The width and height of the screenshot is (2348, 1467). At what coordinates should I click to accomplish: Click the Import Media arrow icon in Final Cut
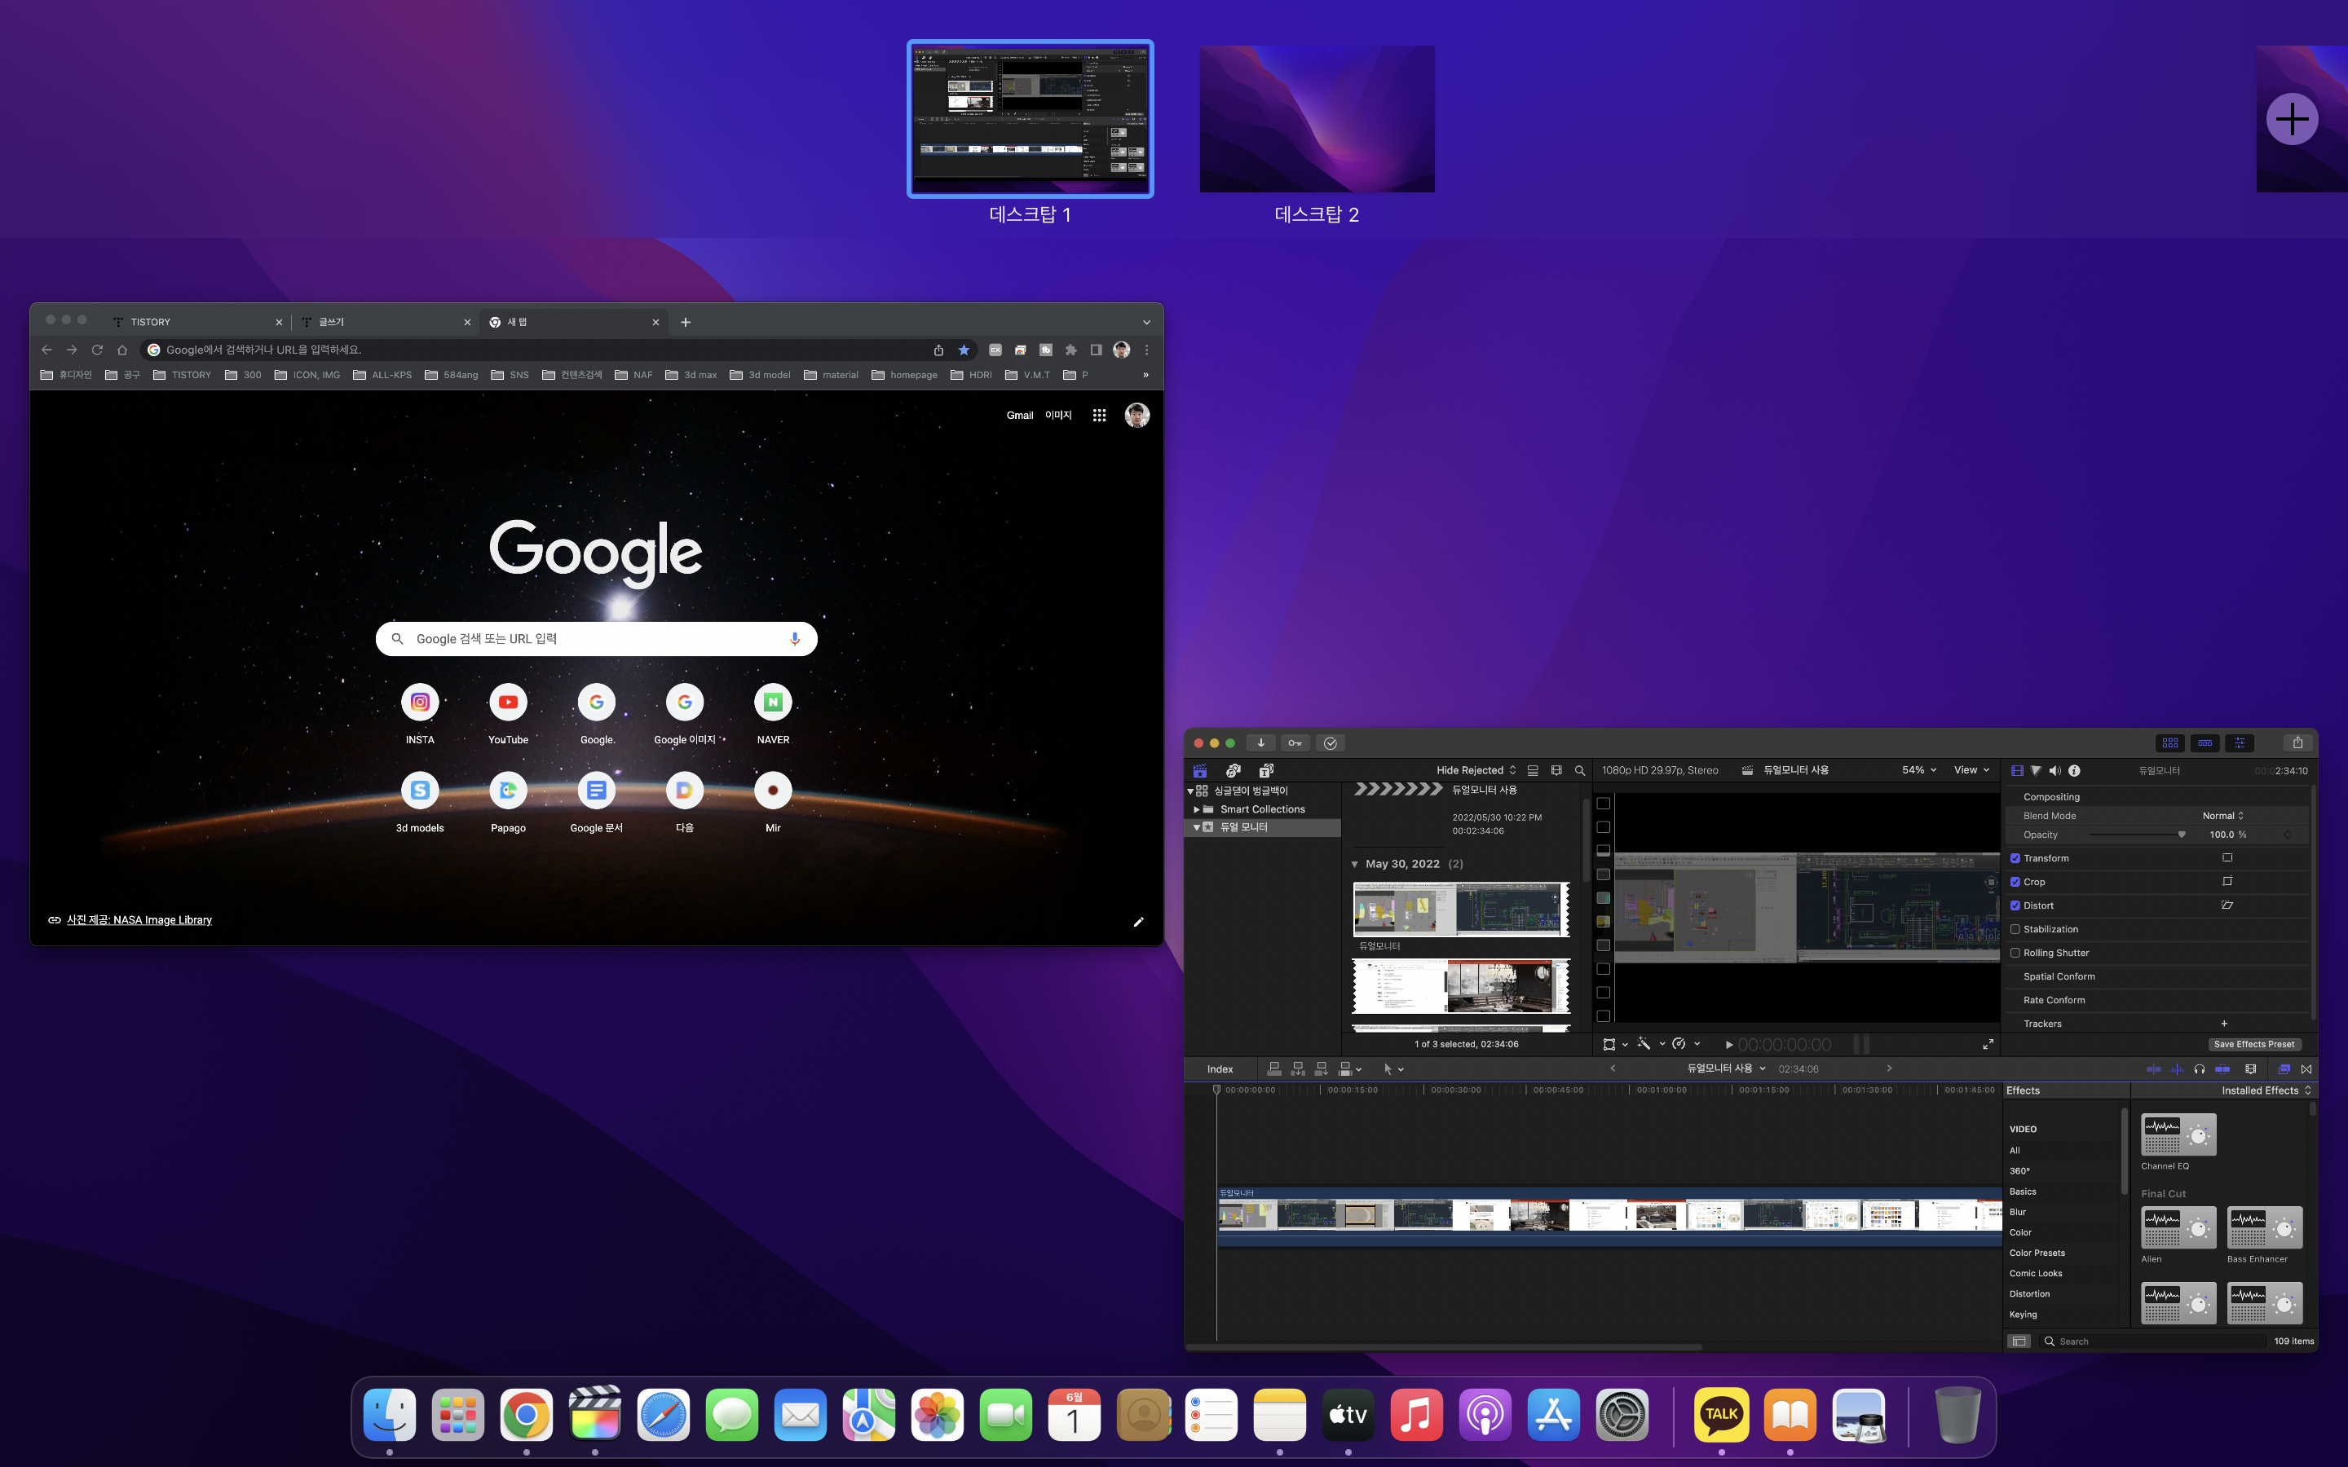pos(1260,743)
